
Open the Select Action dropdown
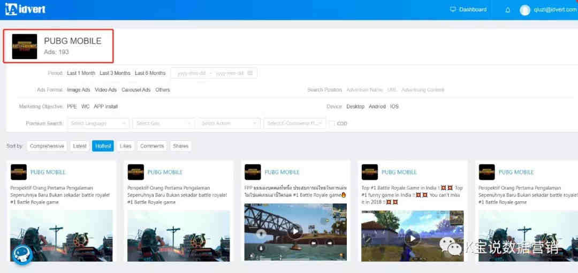(229, 123)
